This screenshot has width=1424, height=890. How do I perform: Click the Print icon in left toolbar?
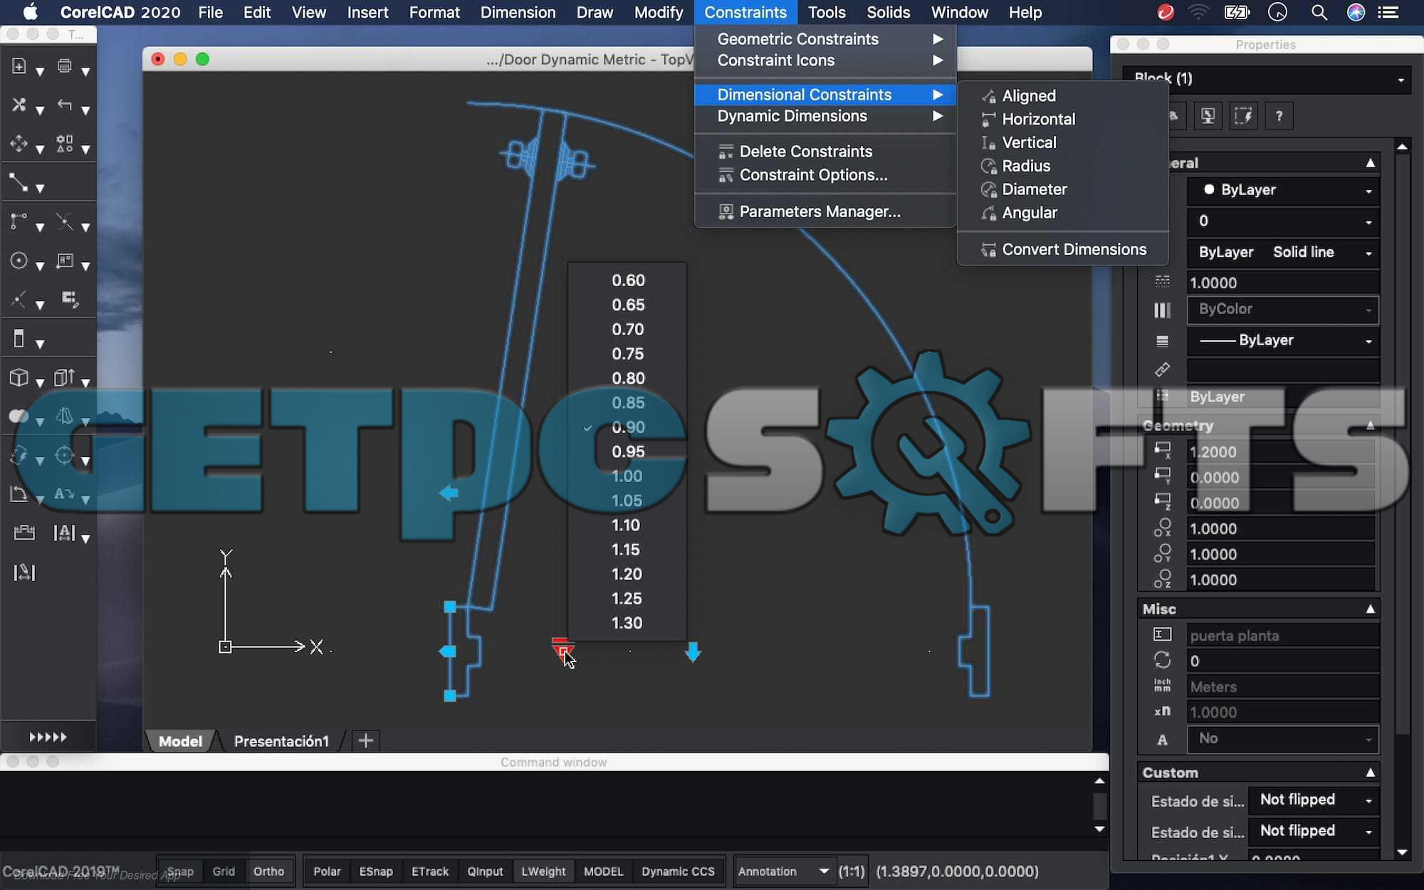point(65,66)
